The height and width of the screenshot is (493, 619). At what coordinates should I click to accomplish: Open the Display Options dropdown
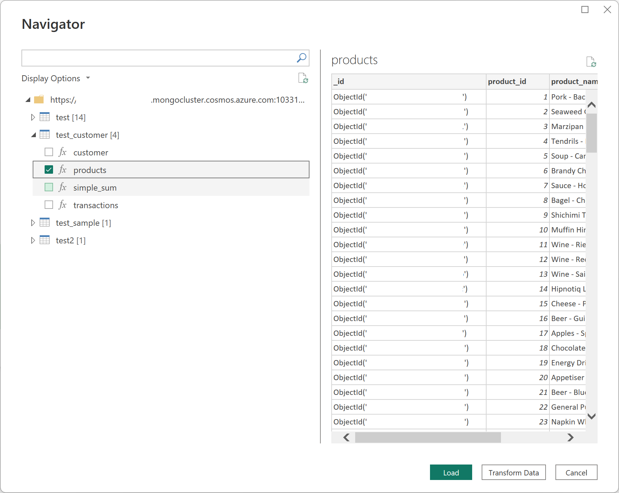(x=56, y=78)
